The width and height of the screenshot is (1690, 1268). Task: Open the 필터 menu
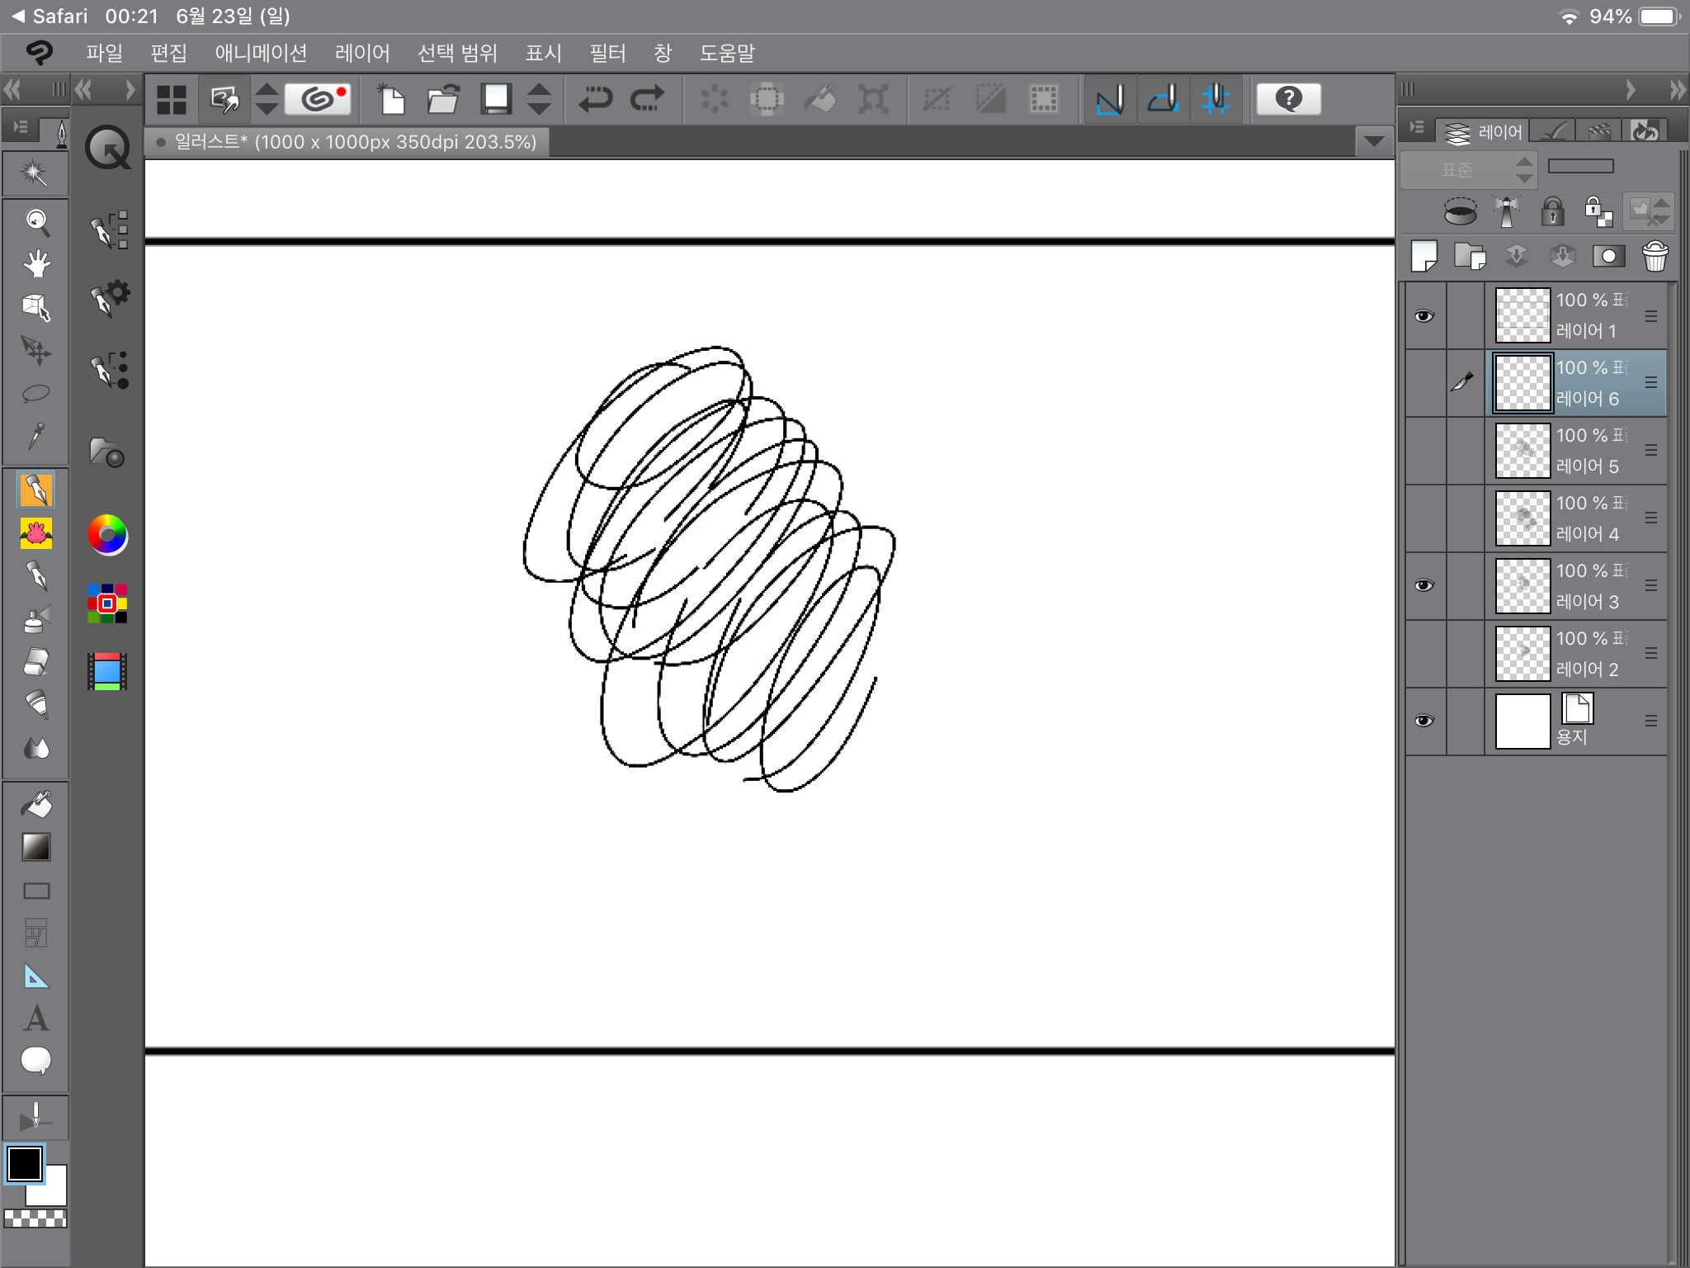tap(607, 54)
